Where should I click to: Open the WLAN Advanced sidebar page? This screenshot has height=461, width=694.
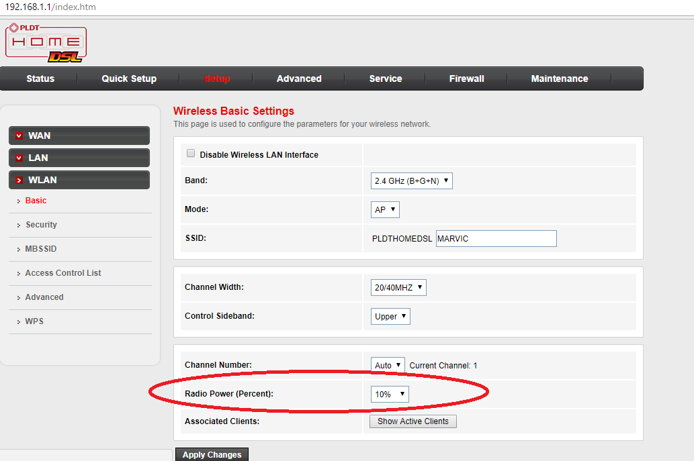click(44, 297)
